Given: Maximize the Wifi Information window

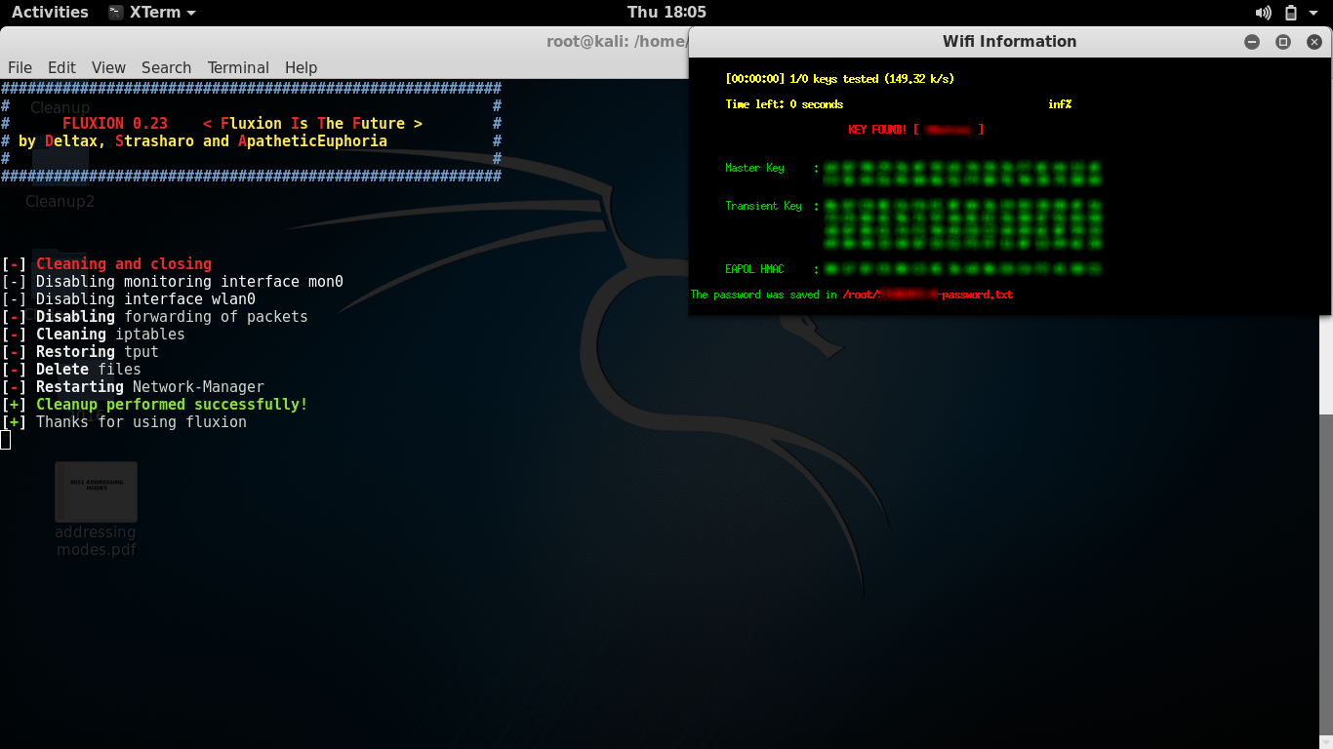Looking at the screenshot, I should point(1283,42).
